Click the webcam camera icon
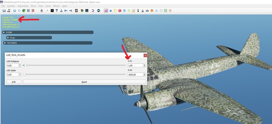Image resolution: width=272 pixels, height=124 pixels. (x=42, y=11)
